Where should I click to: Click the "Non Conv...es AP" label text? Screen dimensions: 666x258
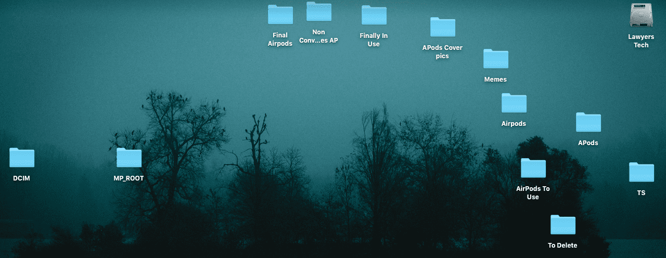point(318,36)
